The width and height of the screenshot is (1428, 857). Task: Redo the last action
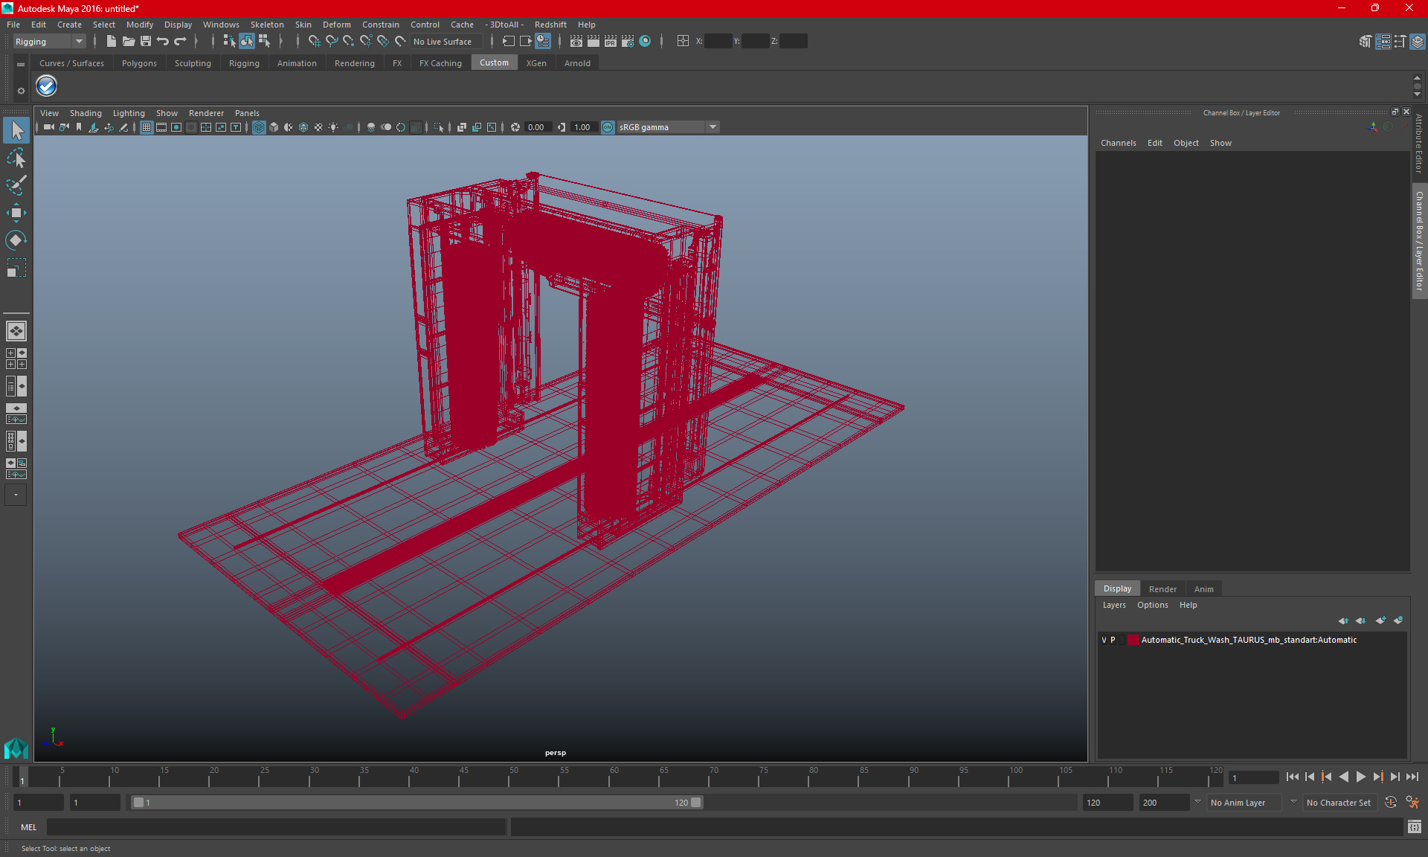[180, 42]
